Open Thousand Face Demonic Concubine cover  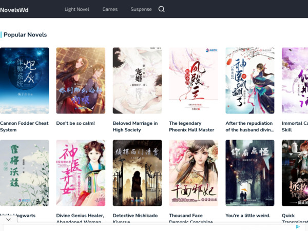click(x=194, y=173)
